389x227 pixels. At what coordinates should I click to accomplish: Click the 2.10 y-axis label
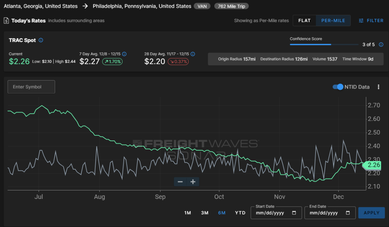(374, 187)
